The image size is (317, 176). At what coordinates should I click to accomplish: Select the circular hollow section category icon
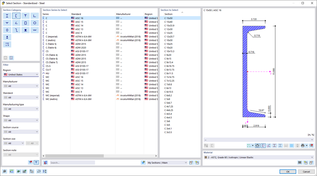click(x=35, y=23)
